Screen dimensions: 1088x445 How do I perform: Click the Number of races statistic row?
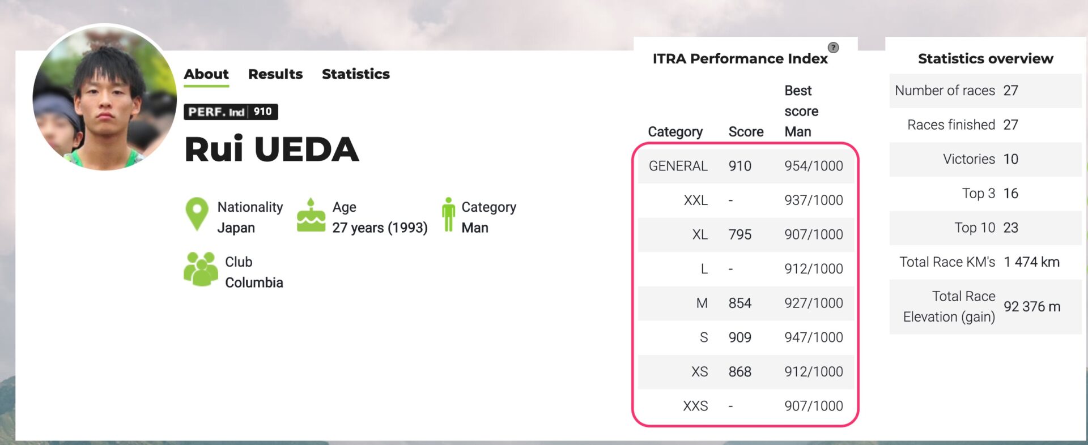[x=985, y=91]
